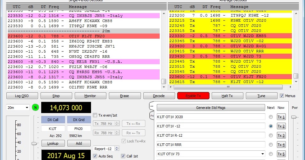Viewport: 305px width, 160px height.
Task: Click Generate Std Msgs button
Action: click(x=211, y=108)
